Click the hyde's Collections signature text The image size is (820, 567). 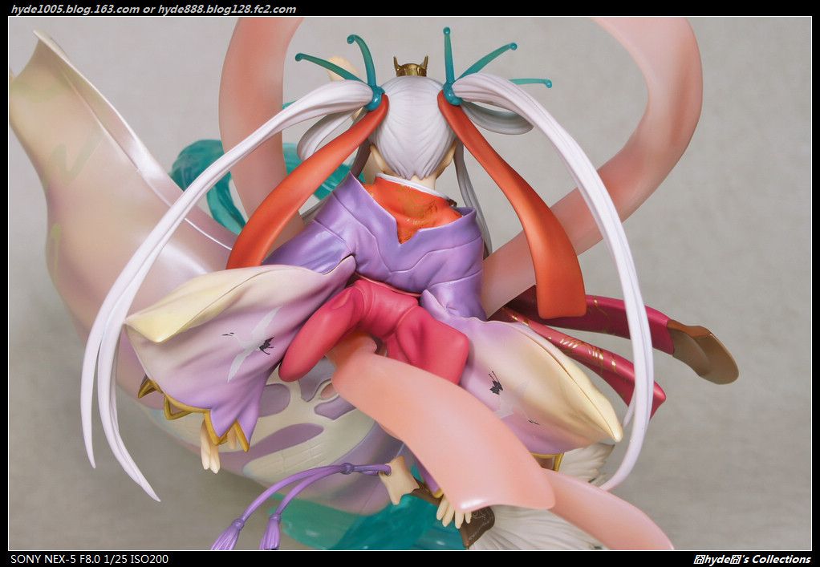pos(752,560)
